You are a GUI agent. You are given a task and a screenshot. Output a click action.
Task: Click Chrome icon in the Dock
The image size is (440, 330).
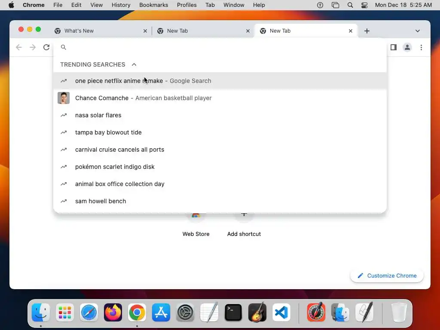[137, 312]
